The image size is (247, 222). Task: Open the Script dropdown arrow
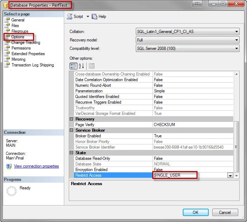88,17
